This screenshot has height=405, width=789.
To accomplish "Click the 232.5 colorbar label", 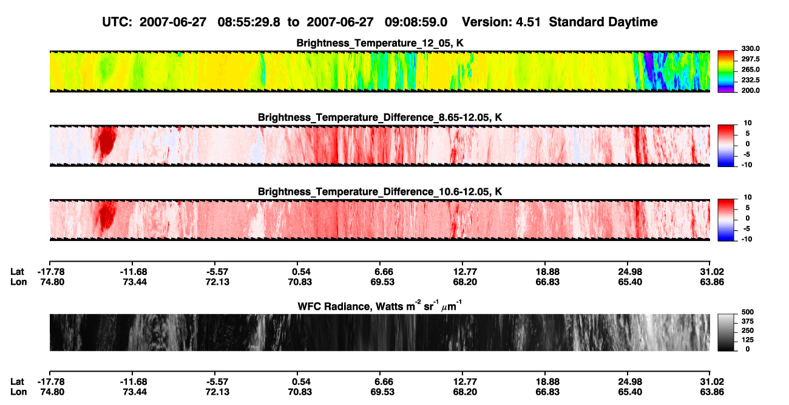I will 750,80.
